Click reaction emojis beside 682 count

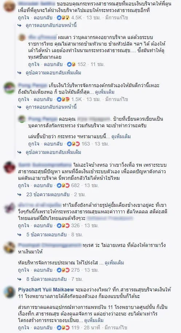[63, 185]
